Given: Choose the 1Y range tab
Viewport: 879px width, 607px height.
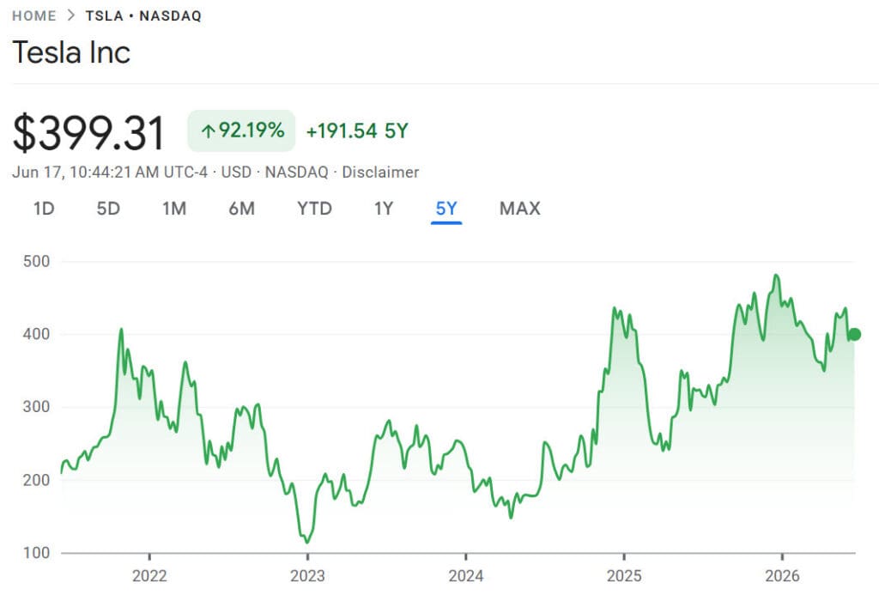Looking at the screenshot, I should pyautogui.click(x=384, y=209).
